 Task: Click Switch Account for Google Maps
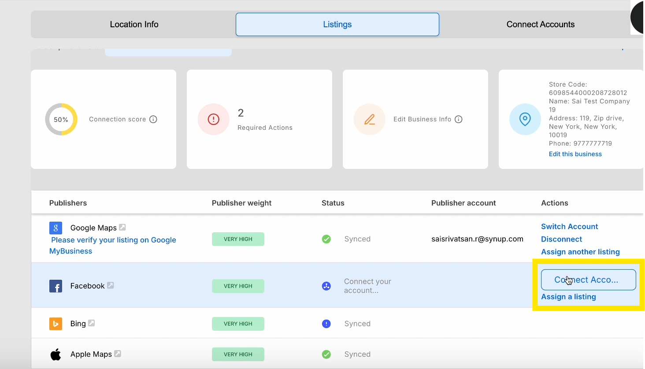[x=569, y=227]
